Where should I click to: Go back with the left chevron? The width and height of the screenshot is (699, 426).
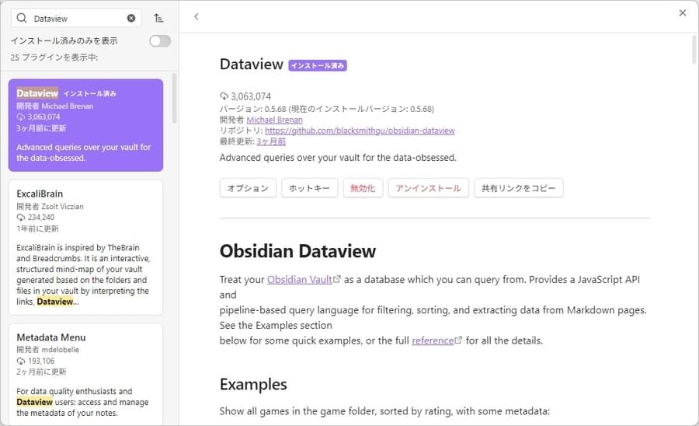point(196,16)
